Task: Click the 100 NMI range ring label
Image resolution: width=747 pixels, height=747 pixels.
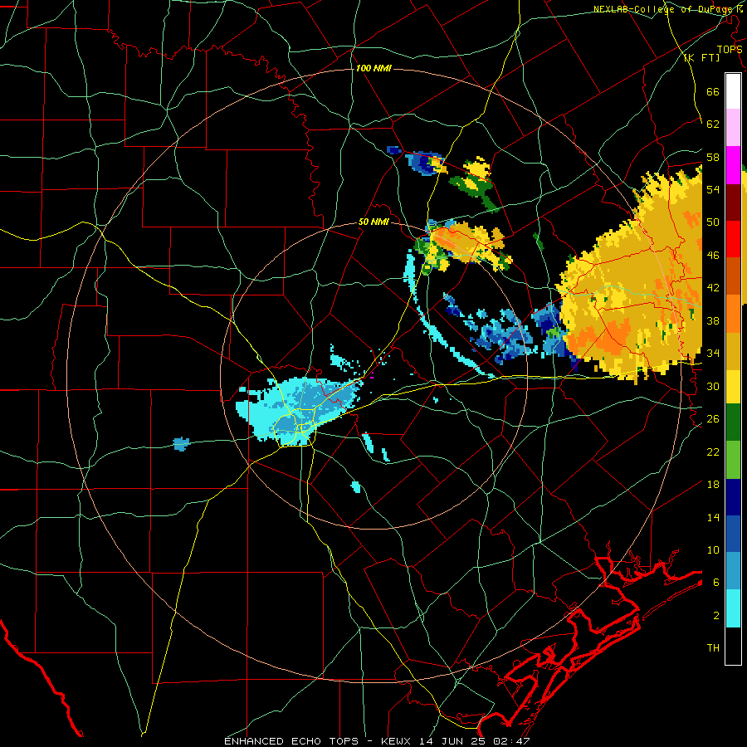Action: pyautogui.click(x=373, y=68)
